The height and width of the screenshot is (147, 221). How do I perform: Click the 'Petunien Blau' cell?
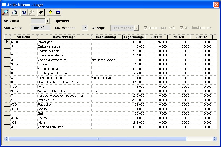click(x=64, y=100)
